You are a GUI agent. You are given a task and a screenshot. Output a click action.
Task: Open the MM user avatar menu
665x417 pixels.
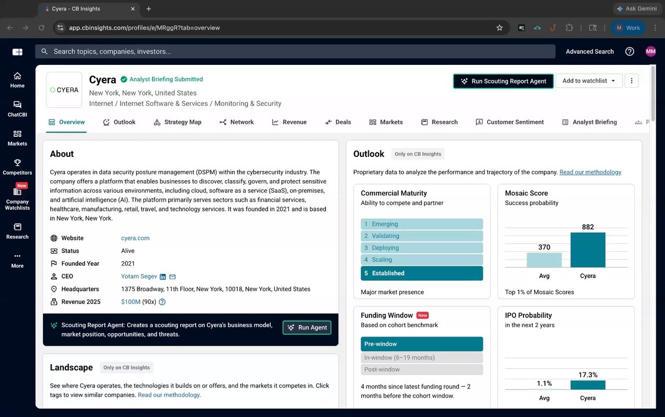tap(651, 52)
